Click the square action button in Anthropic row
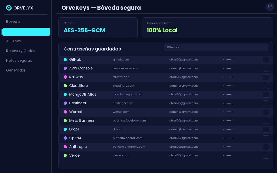 click(x=266, y=147)
